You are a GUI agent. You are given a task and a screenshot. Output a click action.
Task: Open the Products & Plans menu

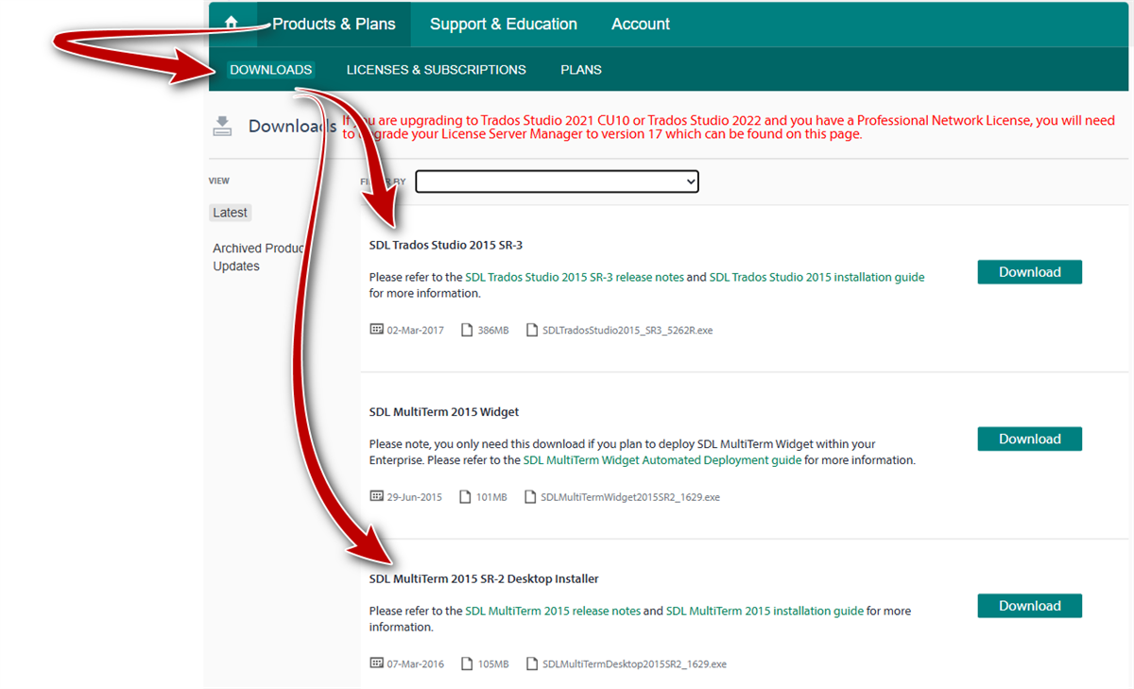click(x=333, y=24)
